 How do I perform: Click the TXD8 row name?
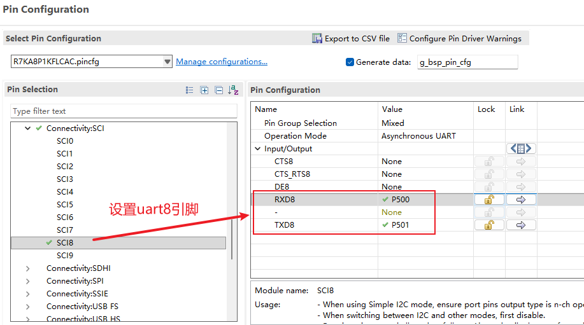coord(284,225)
